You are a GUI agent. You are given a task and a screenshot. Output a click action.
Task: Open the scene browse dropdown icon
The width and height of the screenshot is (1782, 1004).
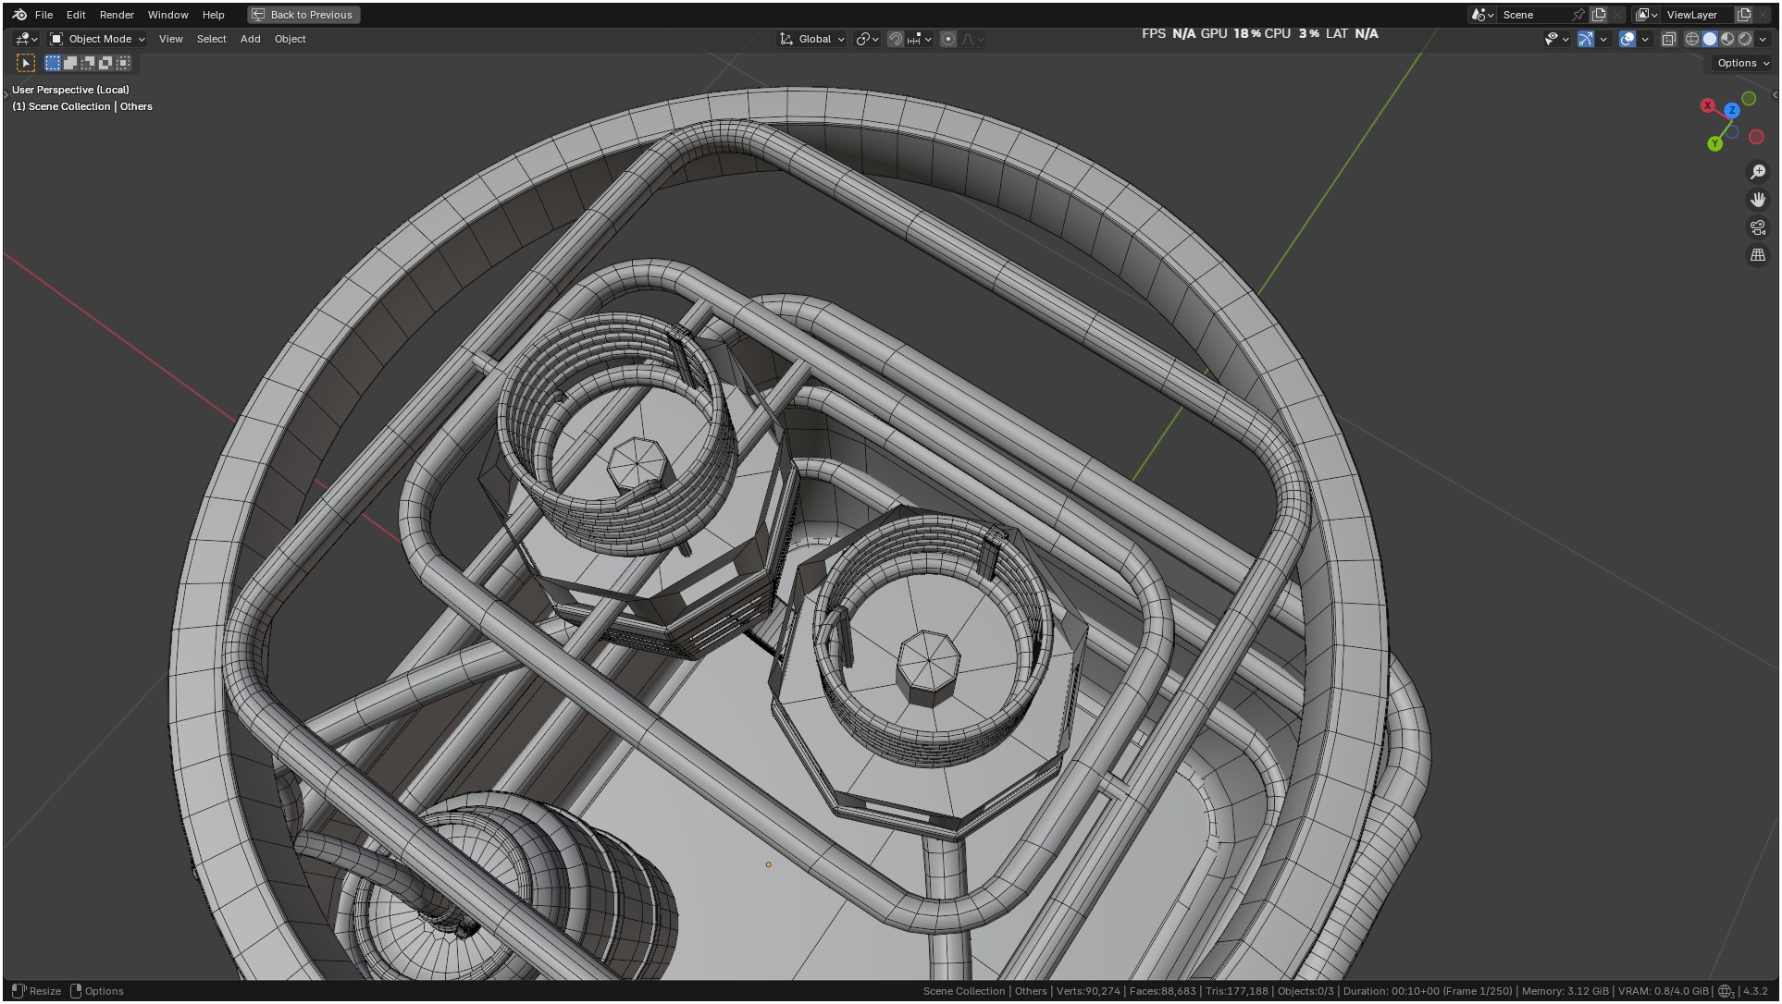tap(1483, 15)
